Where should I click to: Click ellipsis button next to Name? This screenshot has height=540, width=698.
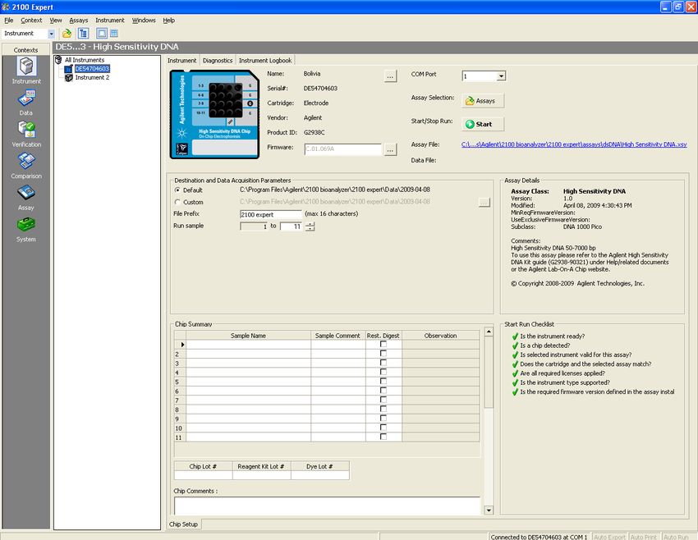tap(390, 76)
